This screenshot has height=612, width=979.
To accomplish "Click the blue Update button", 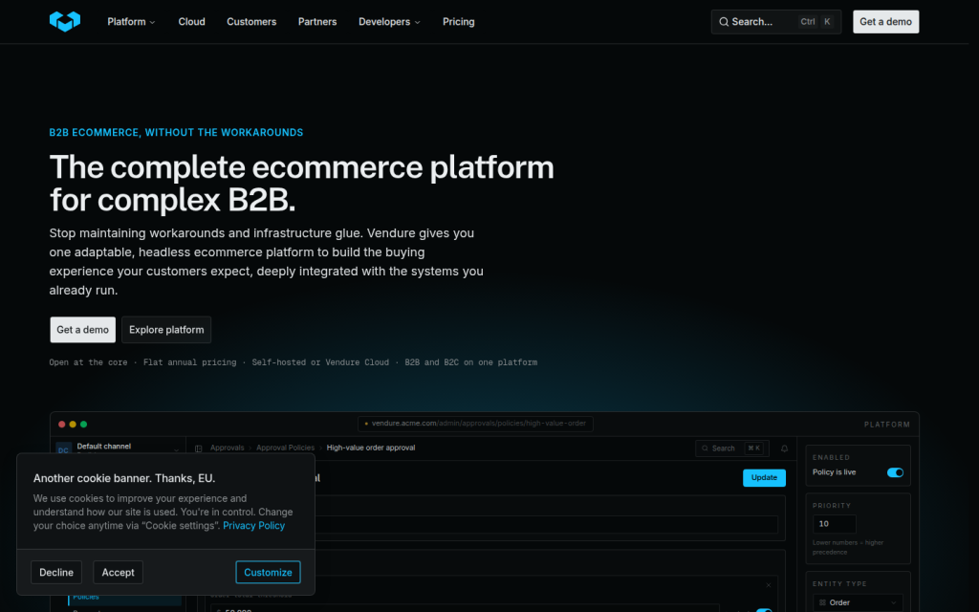I will tap(764, 478).
